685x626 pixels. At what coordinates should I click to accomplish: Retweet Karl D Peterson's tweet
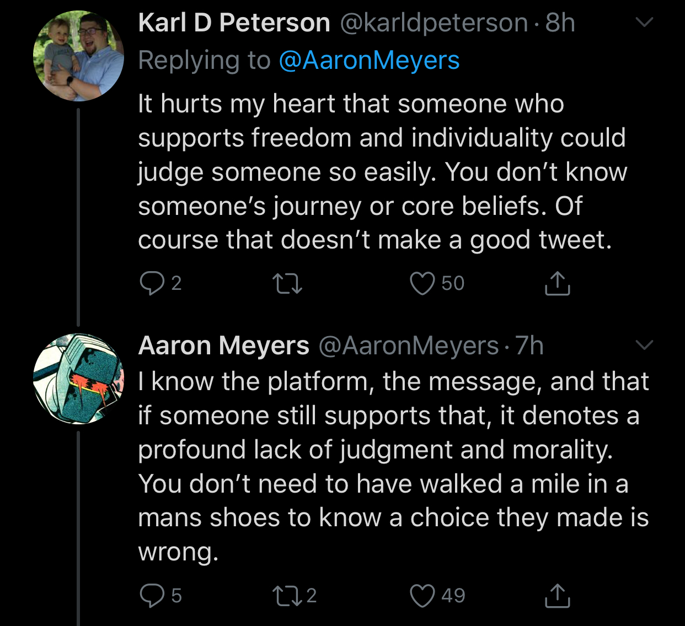pyautogui.click(x=287, y=283)
